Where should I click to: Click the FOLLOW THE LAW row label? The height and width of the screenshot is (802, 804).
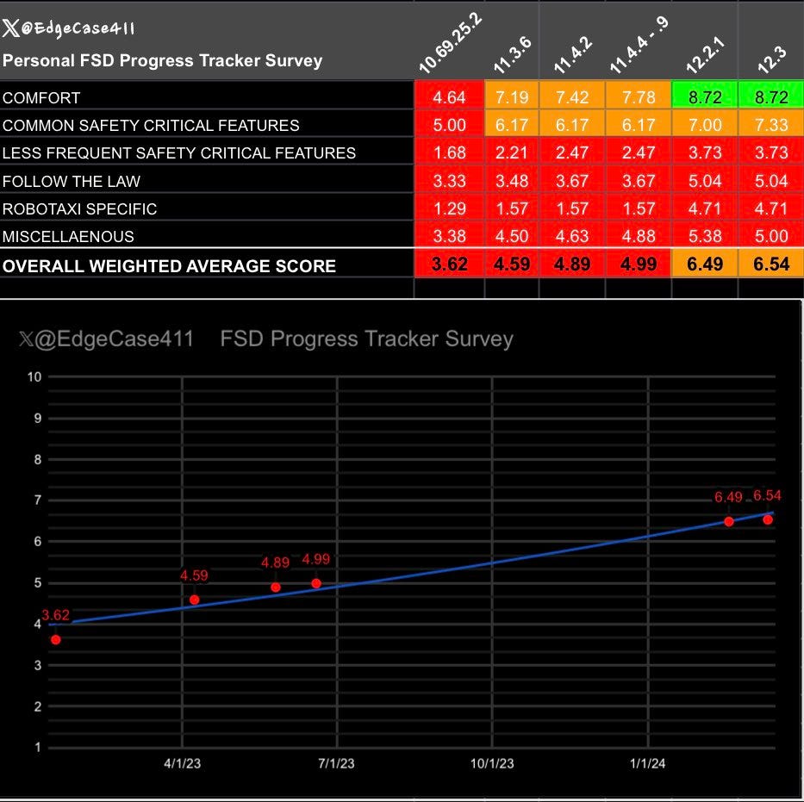point(72,181)
